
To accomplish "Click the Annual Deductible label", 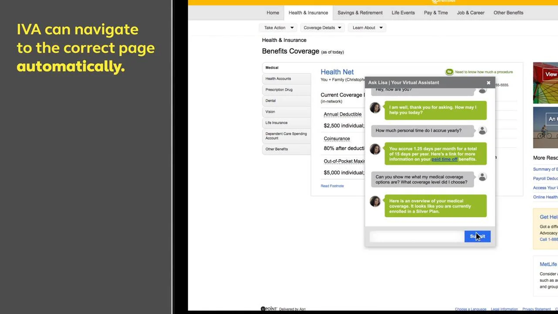I will 343,114.
